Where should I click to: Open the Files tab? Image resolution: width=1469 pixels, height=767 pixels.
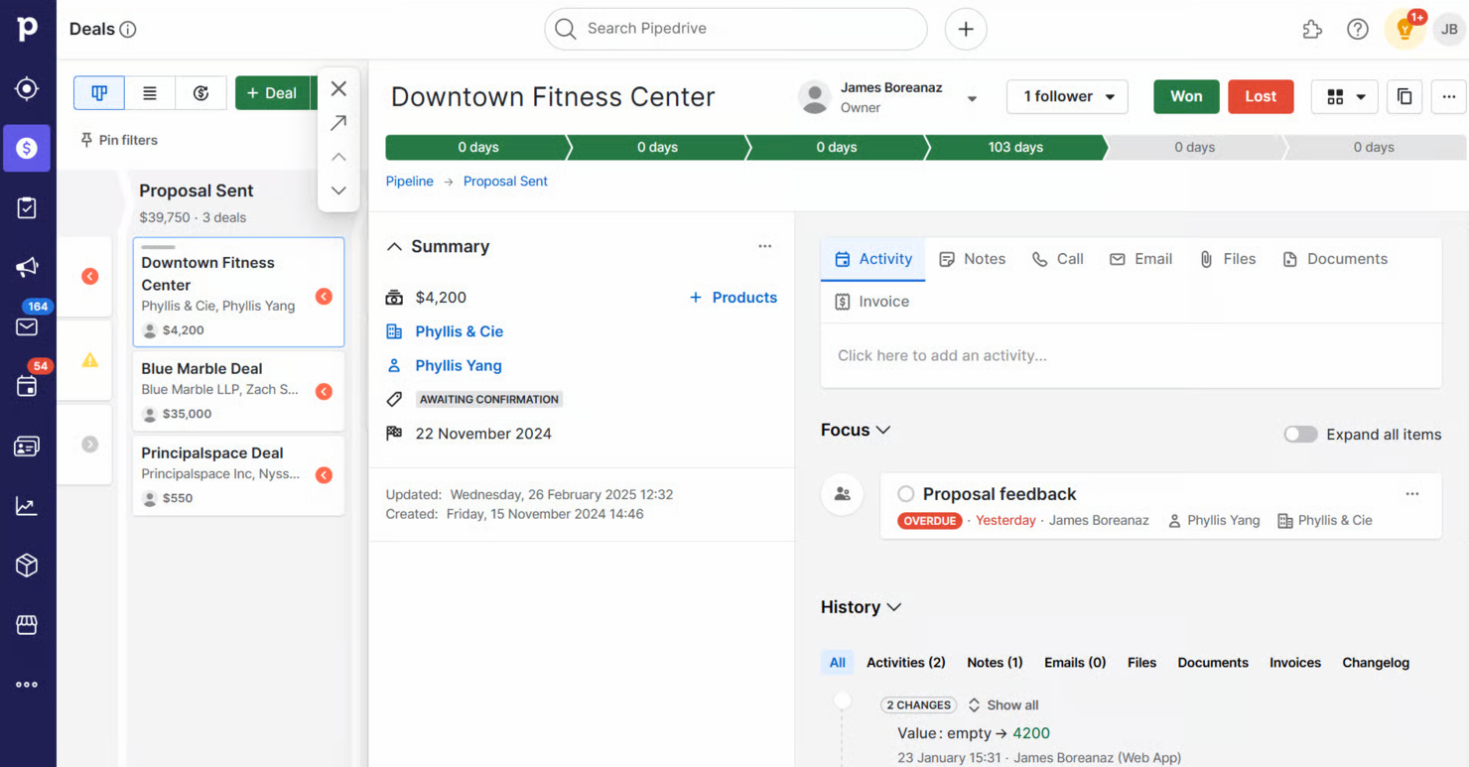pyautogui.click(x=1228, y=259)
